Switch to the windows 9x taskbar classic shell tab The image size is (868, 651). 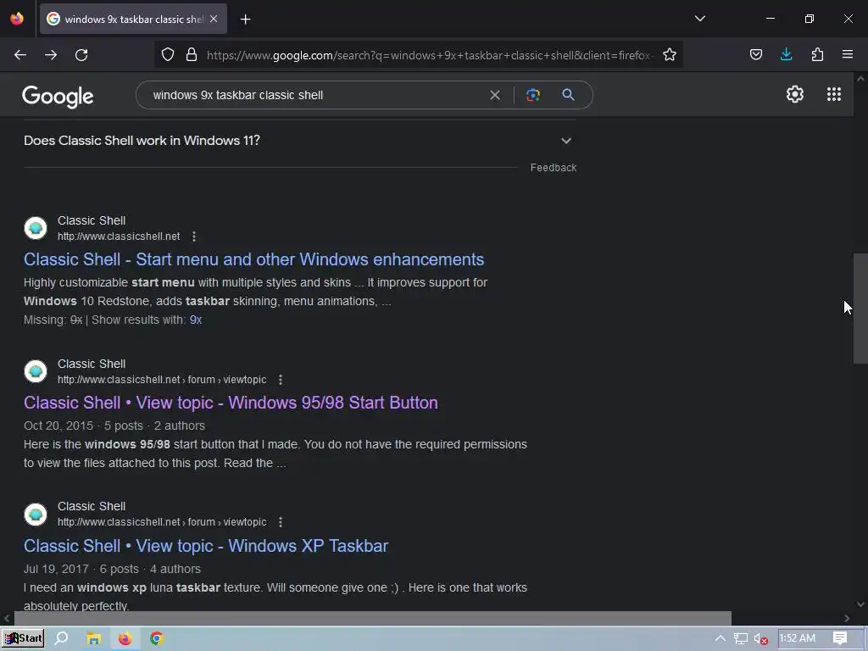(133, 19)
